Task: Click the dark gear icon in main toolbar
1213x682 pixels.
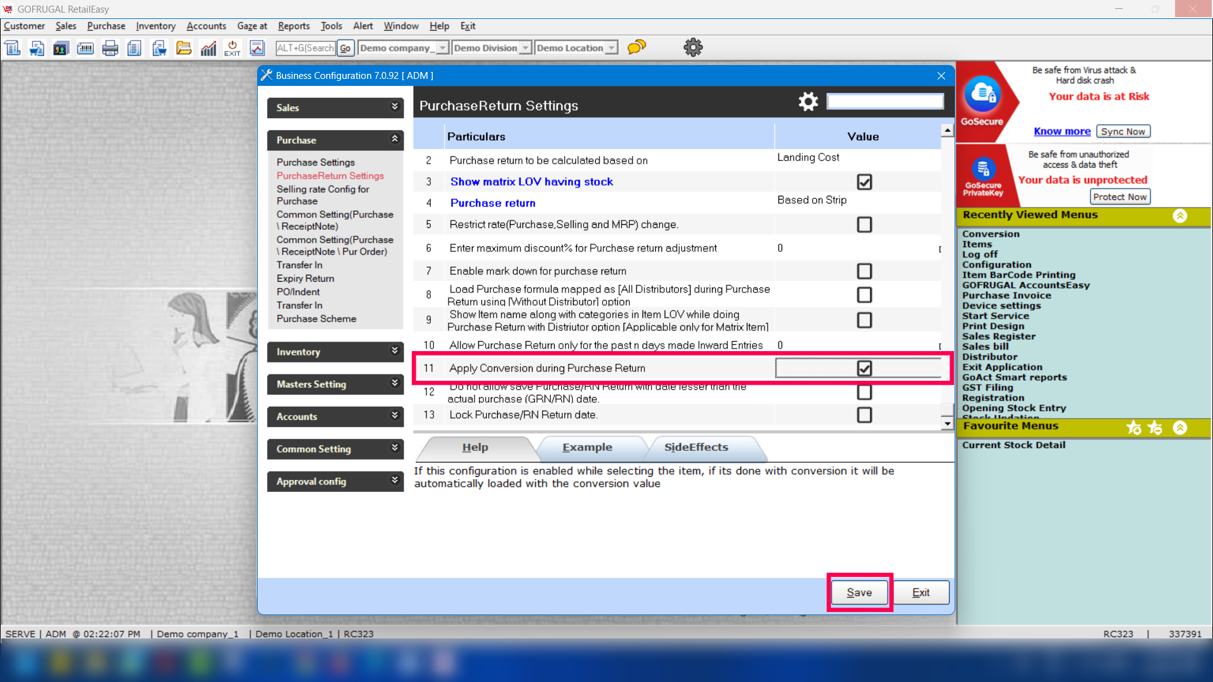Action: (693, 47)
